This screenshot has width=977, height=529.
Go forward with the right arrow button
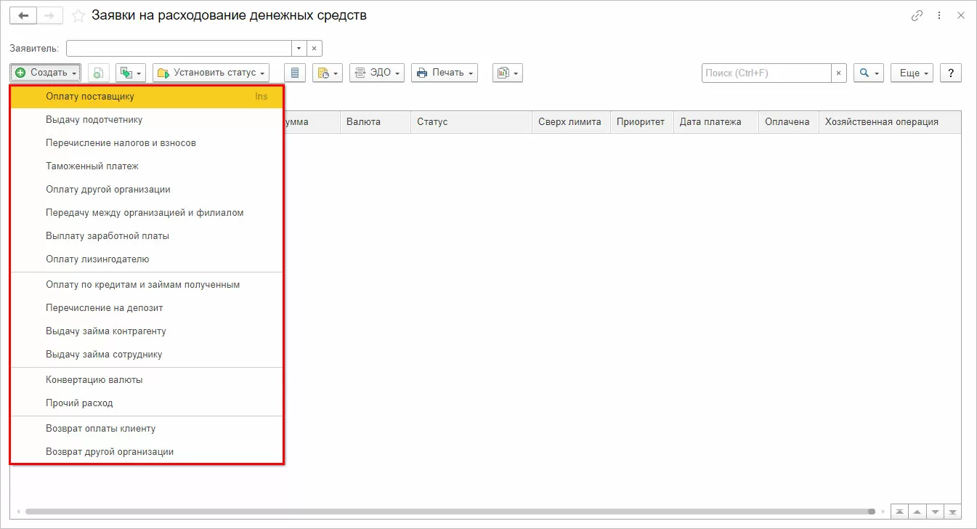tap(49, 15)
